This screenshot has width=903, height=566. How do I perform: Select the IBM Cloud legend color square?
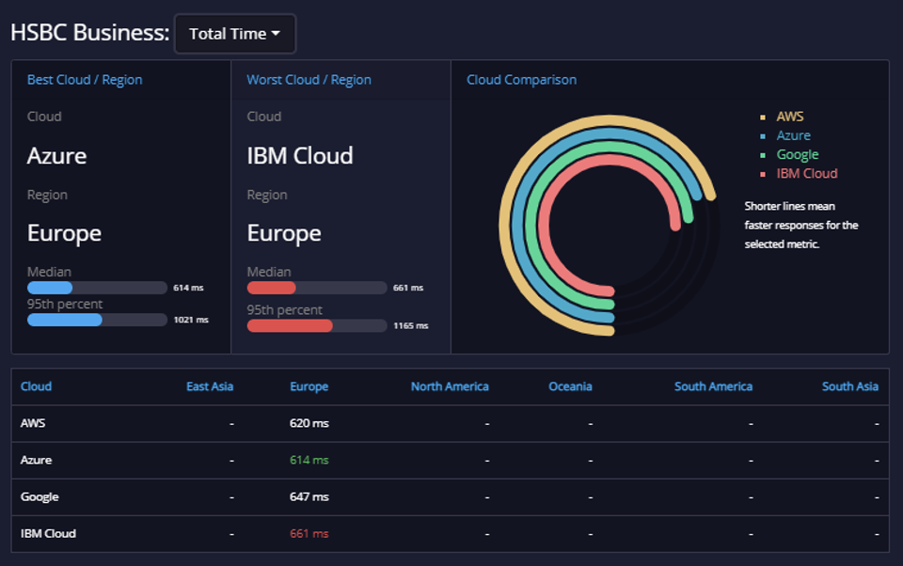pos(763,175)
